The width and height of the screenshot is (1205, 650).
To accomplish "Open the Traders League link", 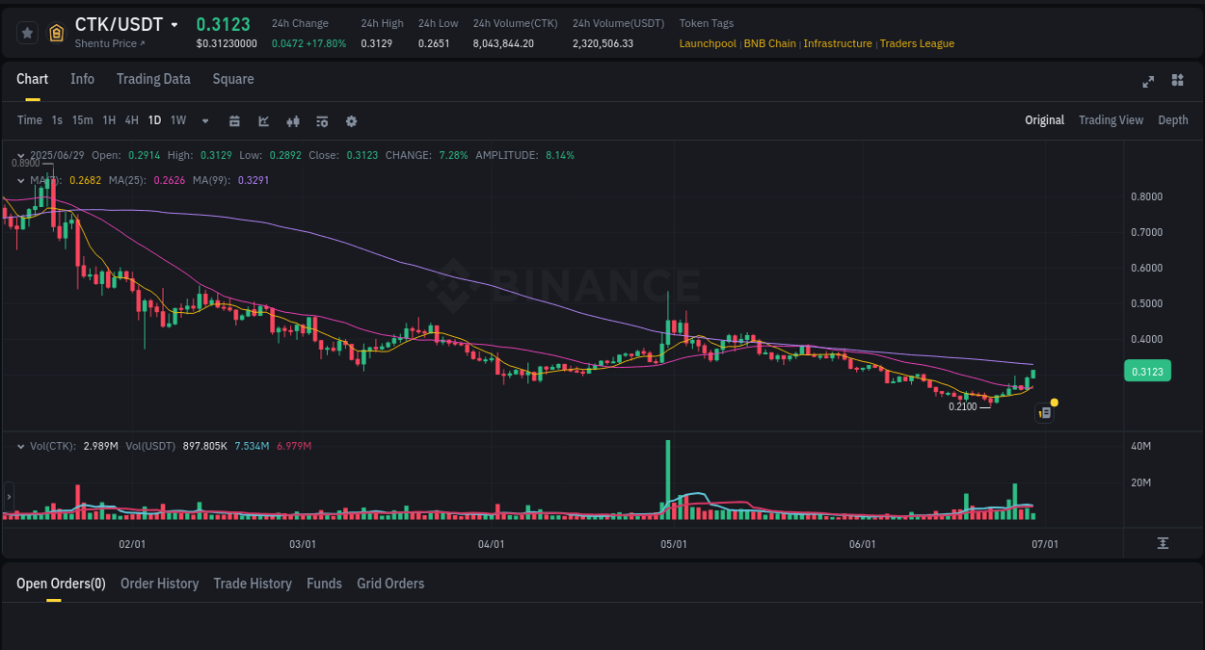I will point(917,43).
